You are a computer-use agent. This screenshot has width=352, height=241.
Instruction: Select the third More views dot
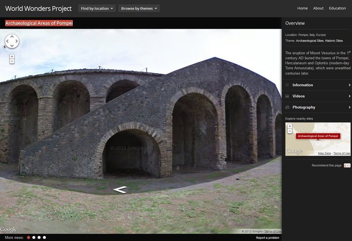(39, 237)
